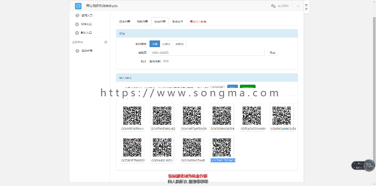Image resolution: width=376 pixels, height=186 pixels.
Task: Click the circular 73 speed widget
Action: tap(369, 165)
